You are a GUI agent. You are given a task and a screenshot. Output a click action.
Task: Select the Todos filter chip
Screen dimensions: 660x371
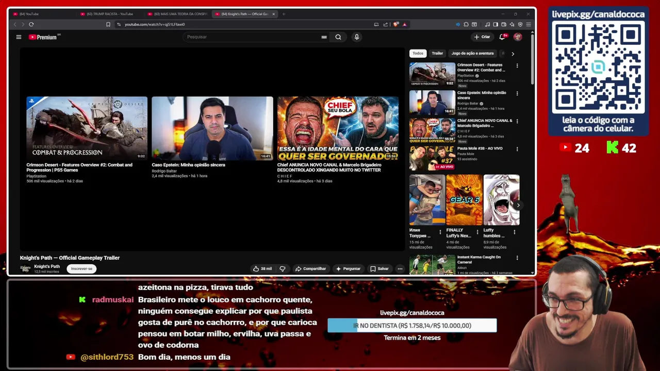click(418, 53)
